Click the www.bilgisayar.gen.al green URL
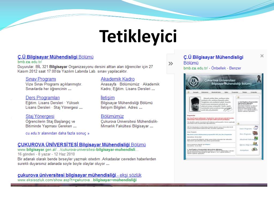This screenshot has height=206, width=274. pos(78,150)
